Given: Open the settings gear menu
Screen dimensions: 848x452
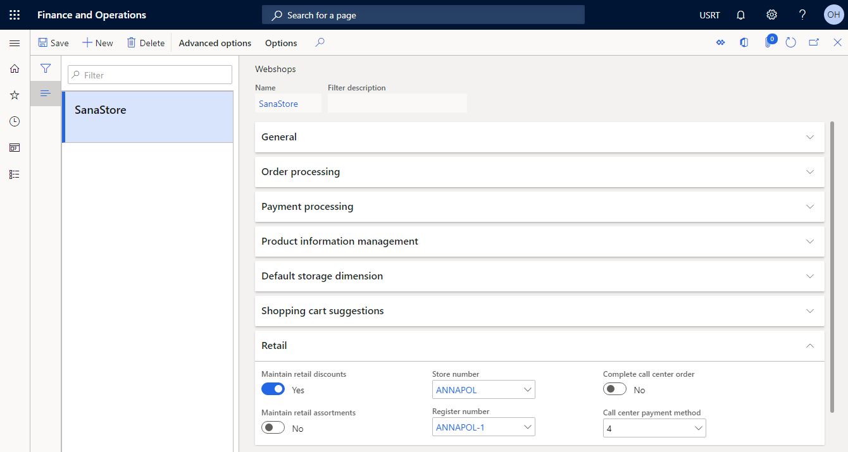Looking at the screenshot, I should click(771, 15).
